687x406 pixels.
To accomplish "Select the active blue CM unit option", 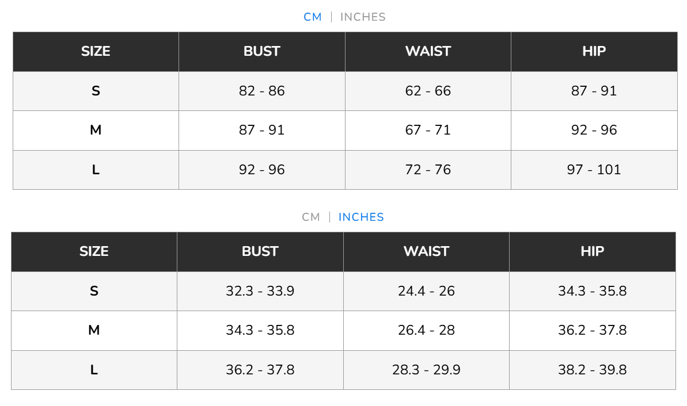I will click(x=313, y=17).
